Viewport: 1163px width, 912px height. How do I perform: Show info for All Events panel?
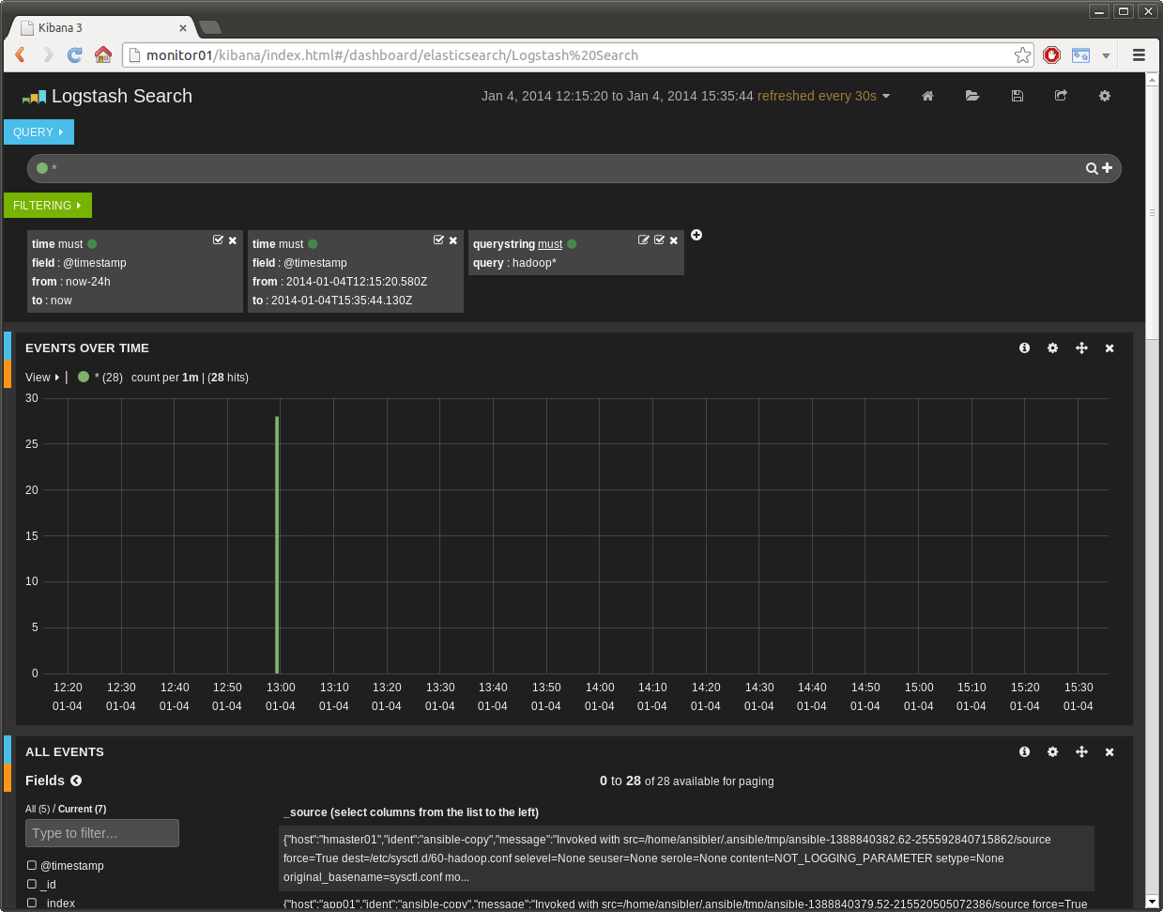(1024, 751)
